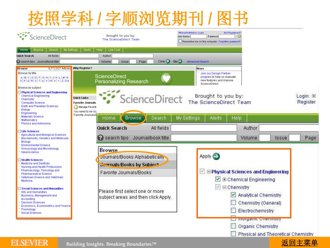
Task: Open Materials Science subject link
Action: [32, 117]
